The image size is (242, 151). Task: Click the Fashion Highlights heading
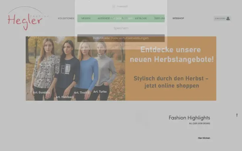click(189, 118)
